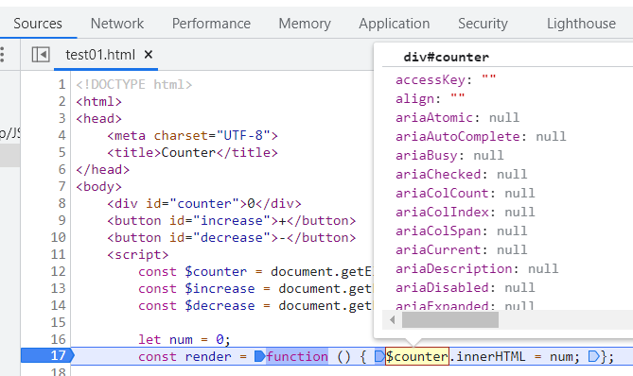This screenshot has height=376, width=633.
Task: Select the align property in popup
Action: [x=430, y=99]
